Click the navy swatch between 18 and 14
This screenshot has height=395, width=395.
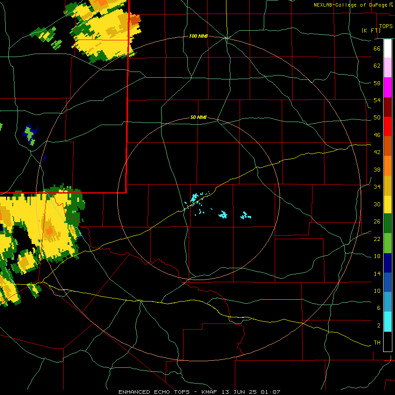[388, 263]
